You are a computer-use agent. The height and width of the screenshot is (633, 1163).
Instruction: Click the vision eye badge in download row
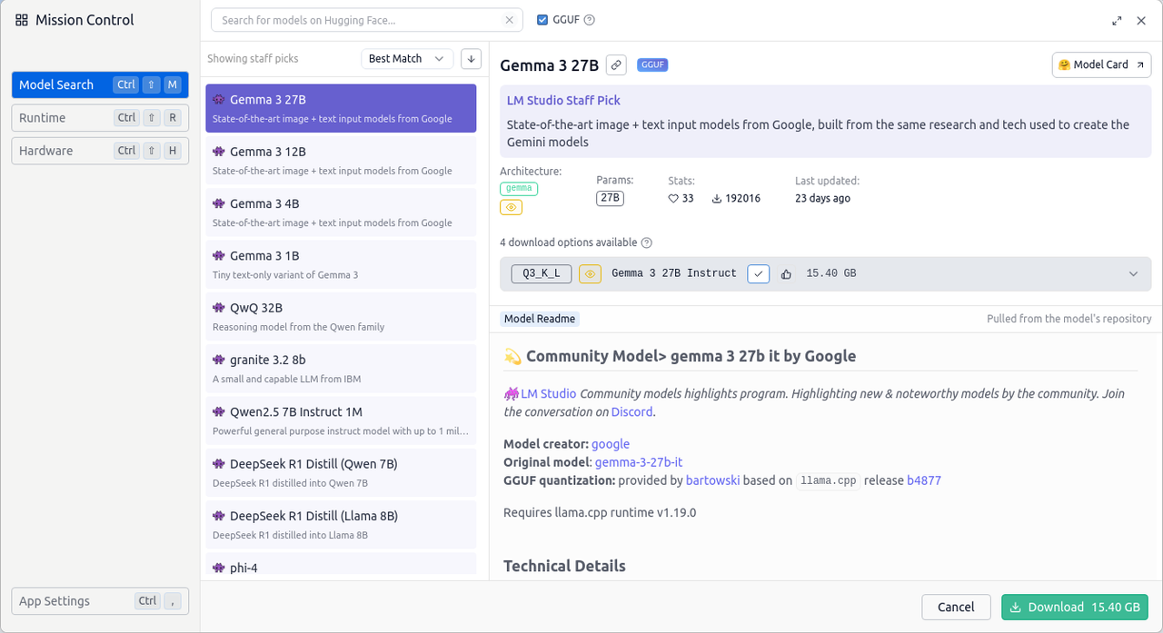[590, 273]
